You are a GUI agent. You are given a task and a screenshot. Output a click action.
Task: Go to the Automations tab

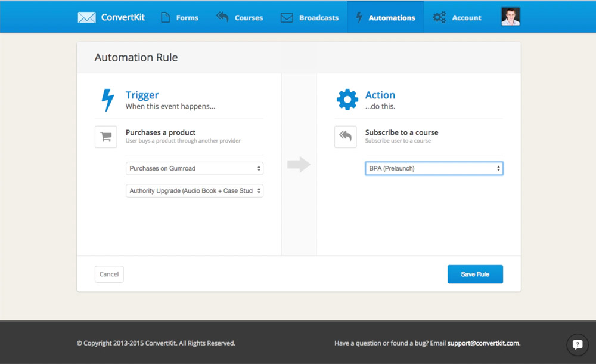pos(385,17)
